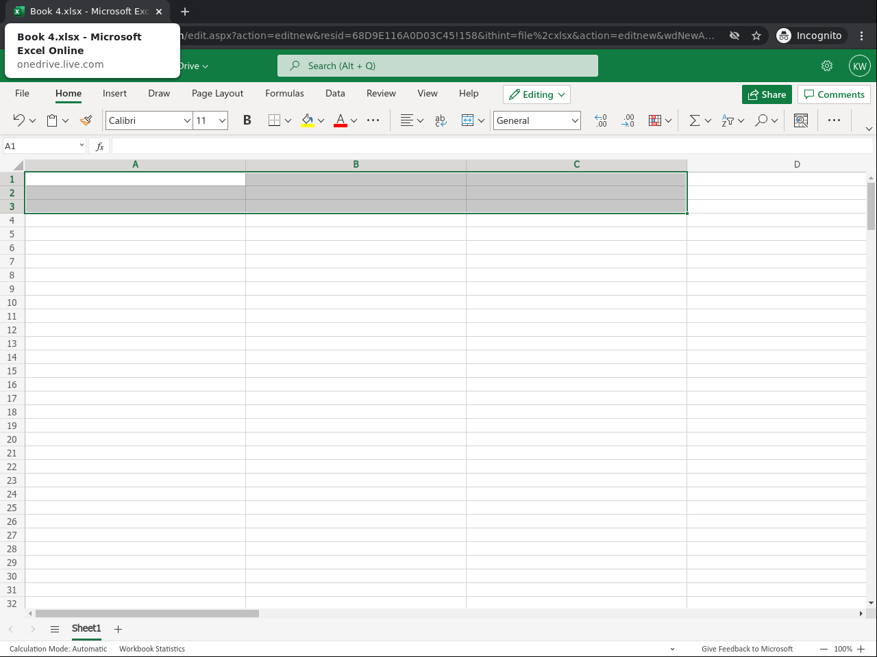Select column D header
Viewport: 877px width, 657px height.
[x=797, y=165]
